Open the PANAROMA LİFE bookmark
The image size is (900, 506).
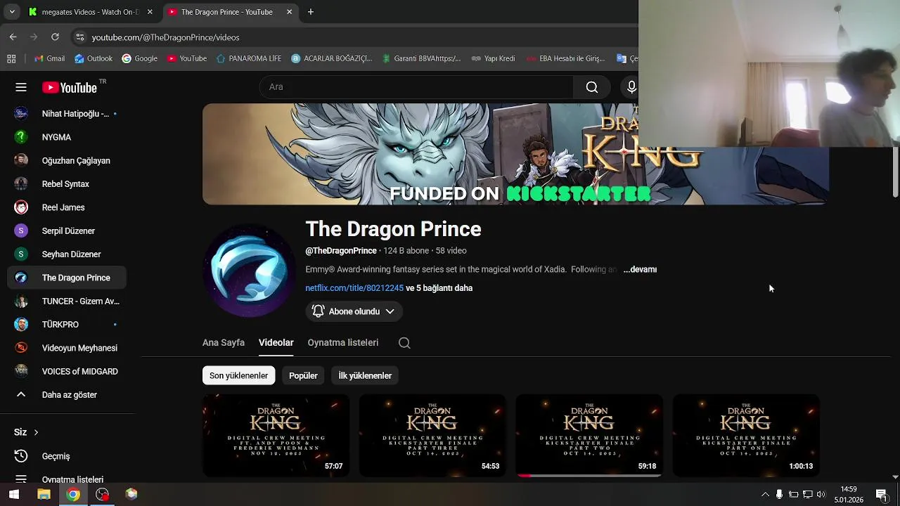click(248, 58)
